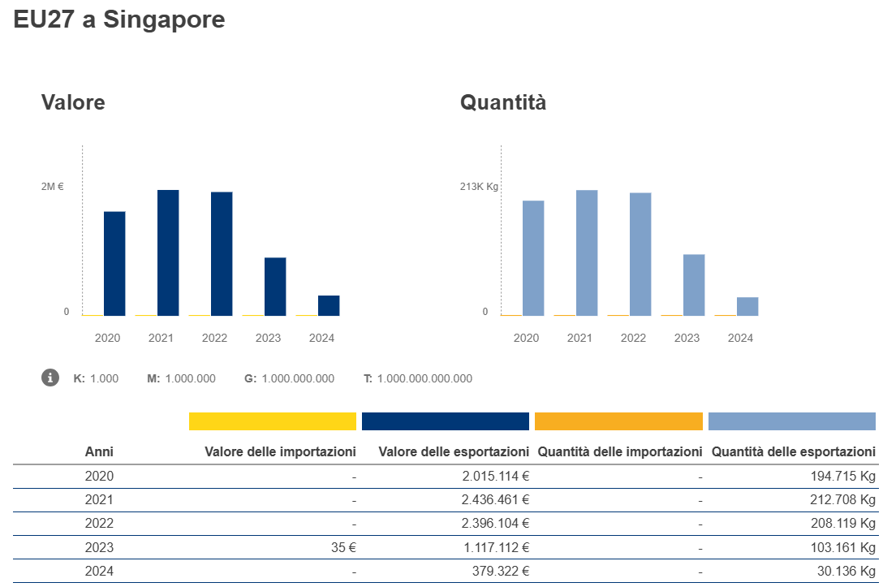Click the dark blue export value swatch

point(446,421)
